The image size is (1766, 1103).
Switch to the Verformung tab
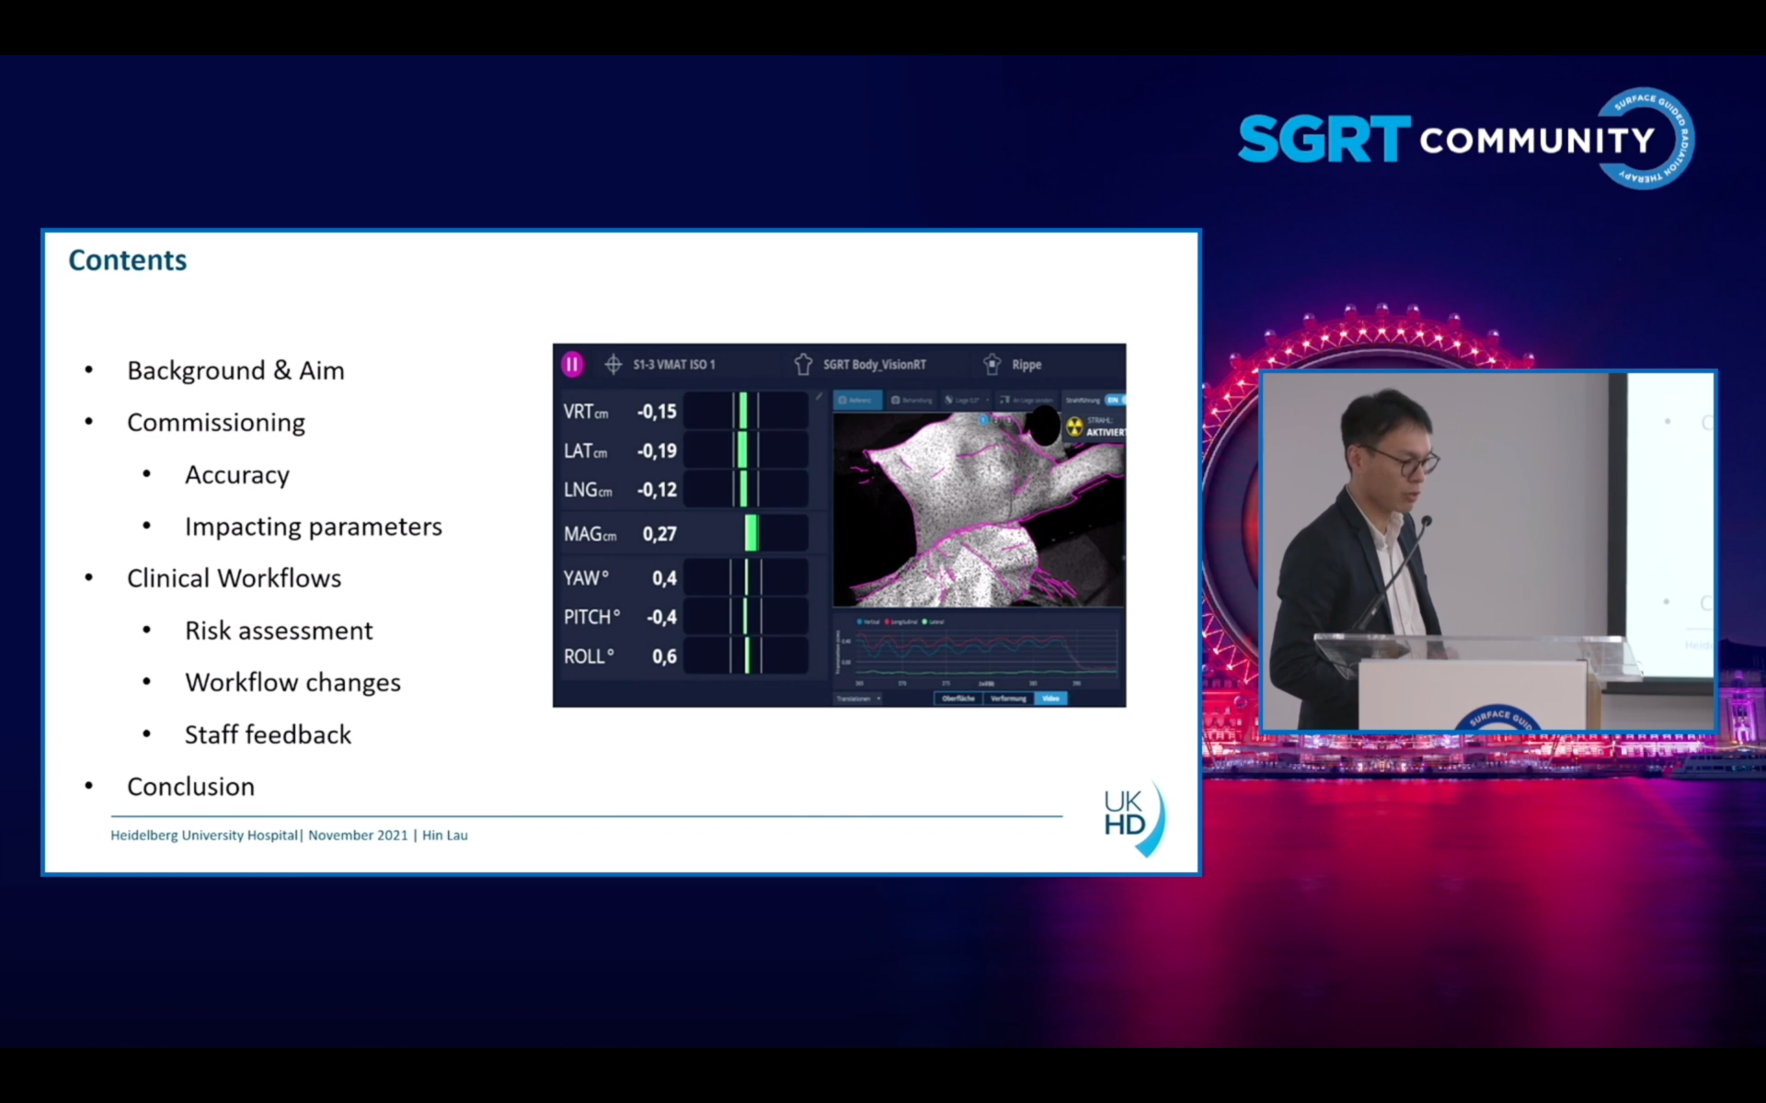[x=1008, y=699]
